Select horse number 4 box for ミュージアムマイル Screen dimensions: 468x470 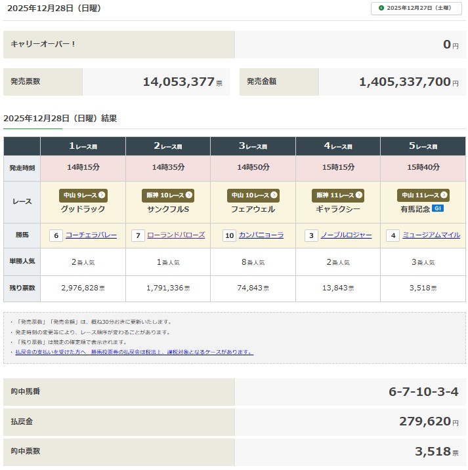pos(393,235)
